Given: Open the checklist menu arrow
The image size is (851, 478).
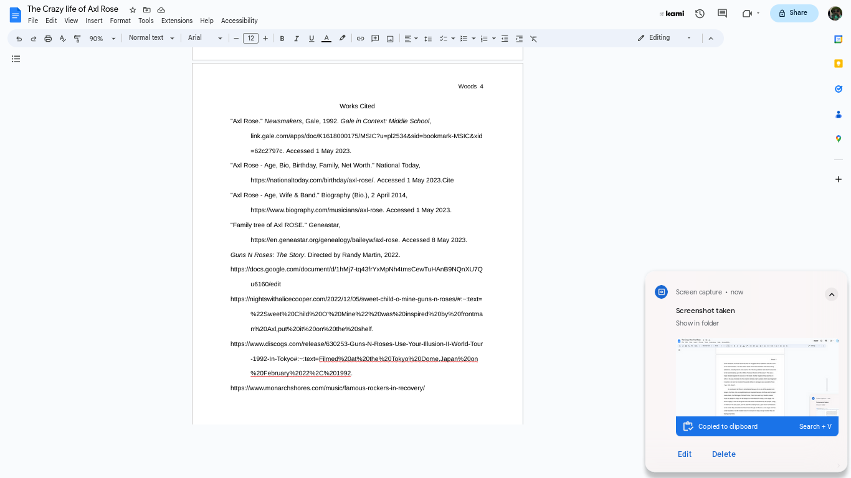Looking at the screenshot, I should tap(453, 39).
